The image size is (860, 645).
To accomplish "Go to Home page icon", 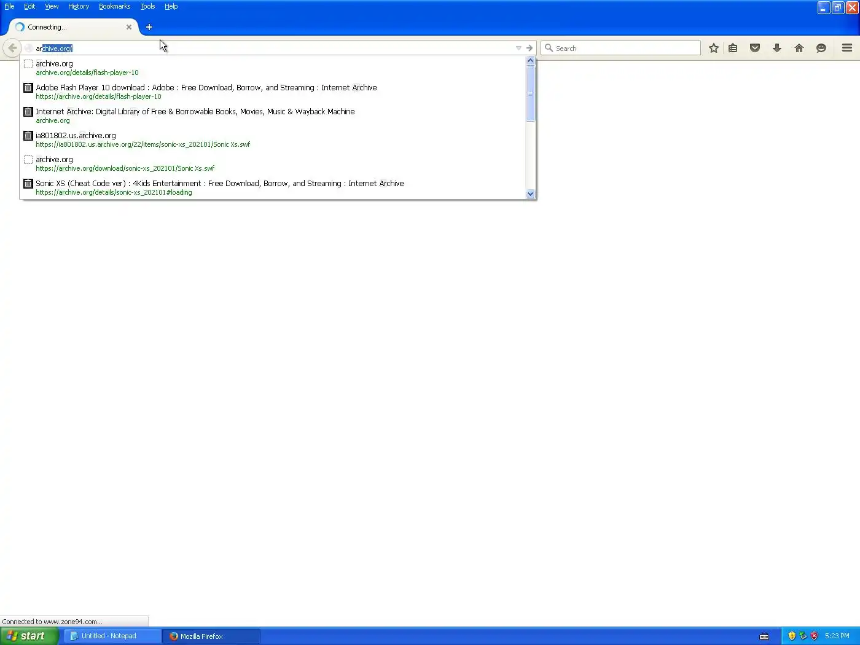I will (x=799, y=48).
